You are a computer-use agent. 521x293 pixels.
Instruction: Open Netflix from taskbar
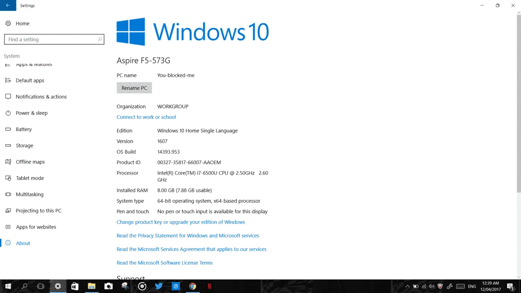tap(209, 286)
